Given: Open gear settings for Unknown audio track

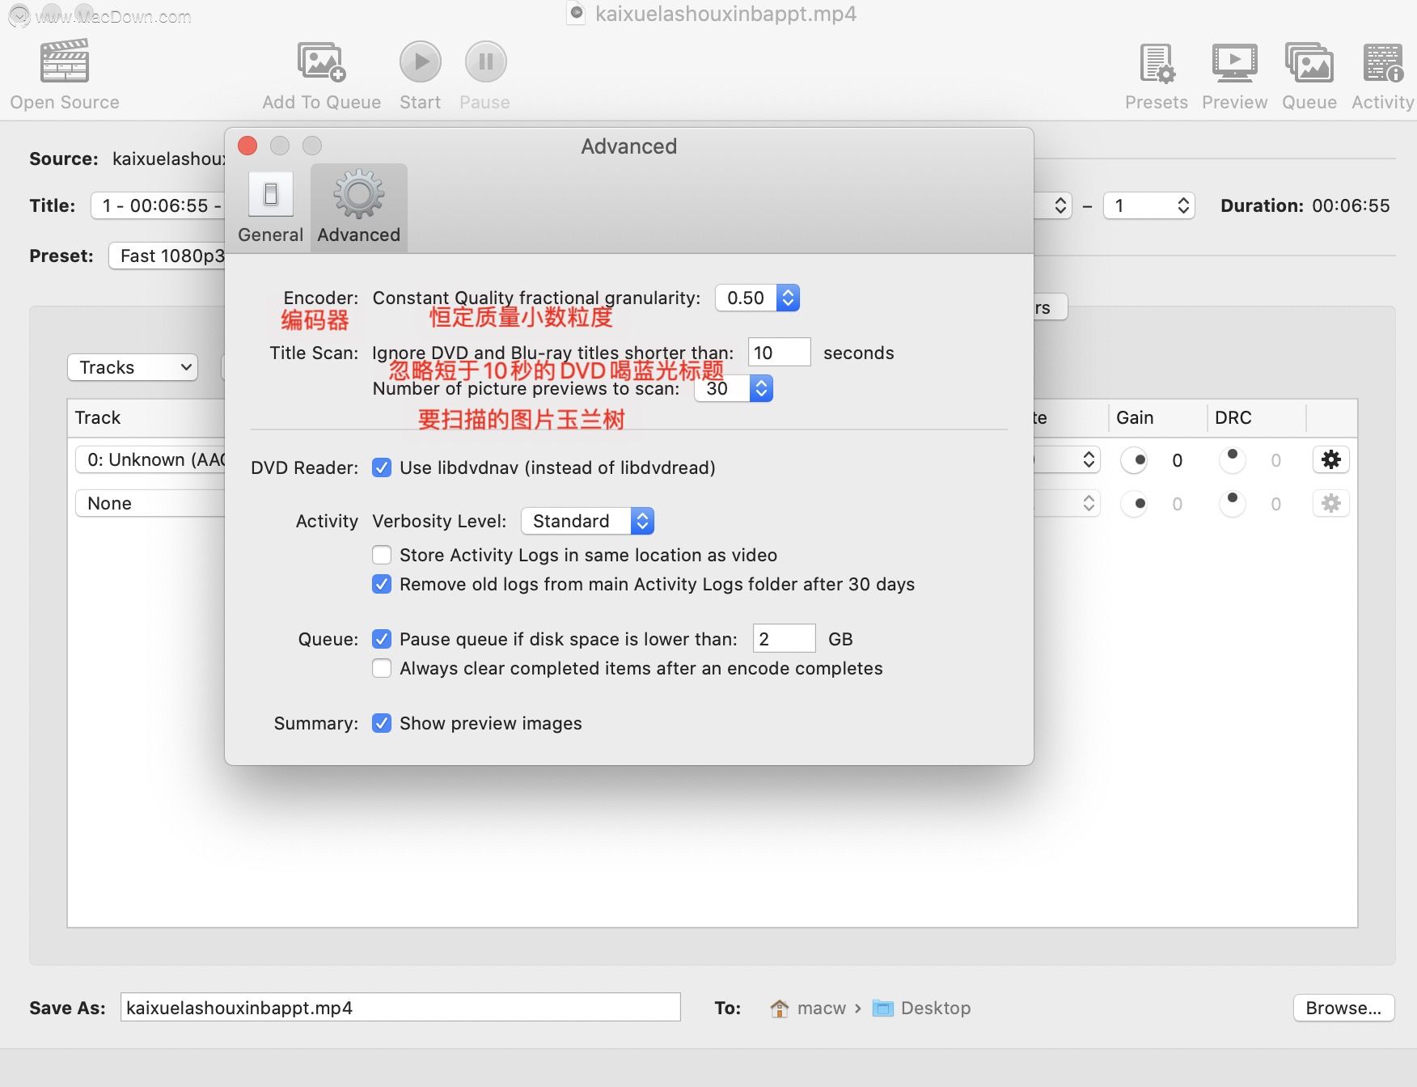Looking at the screenshot, I should (x=1330, y=460).
